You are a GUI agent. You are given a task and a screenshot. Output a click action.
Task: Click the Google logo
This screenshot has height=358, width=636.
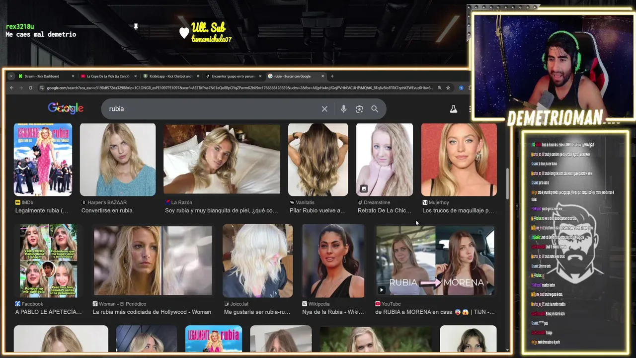click(x=66, y=108)
